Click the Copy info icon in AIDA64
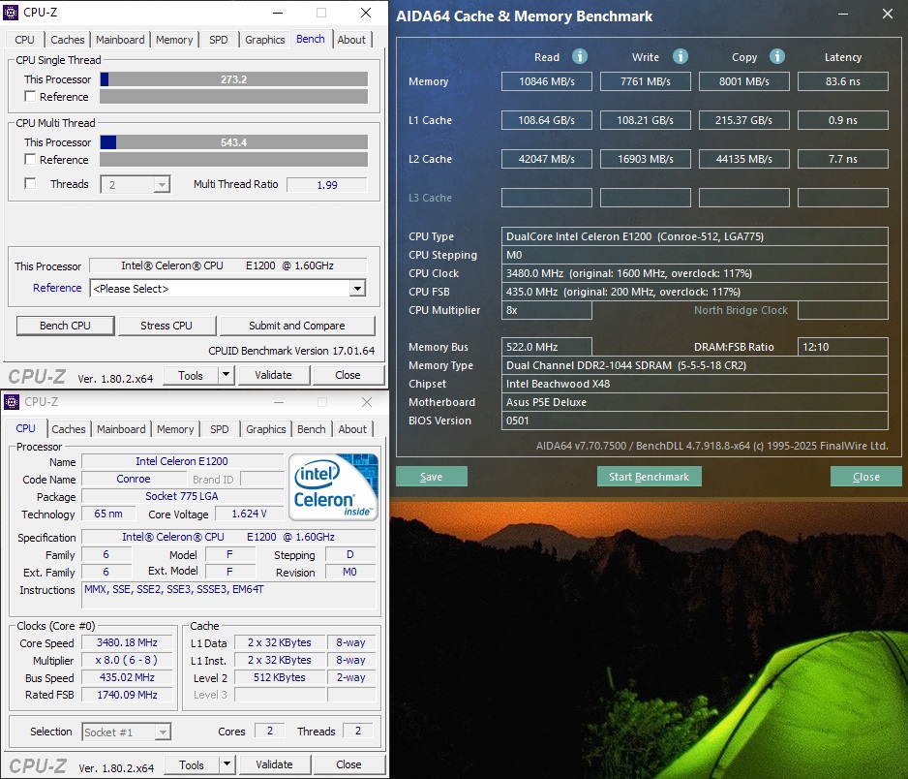 (777, 56)
